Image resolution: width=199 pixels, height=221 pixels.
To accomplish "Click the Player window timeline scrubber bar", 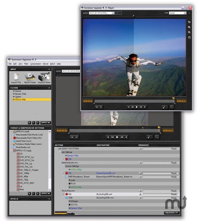I will click(x=135, y=101).
